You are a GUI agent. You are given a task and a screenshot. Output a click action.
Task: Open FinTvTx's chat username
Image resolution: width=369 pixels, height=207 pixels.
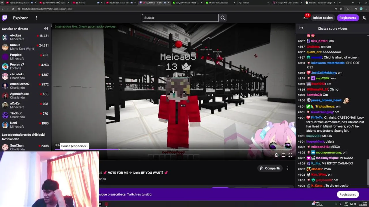(x=317, y=118)
